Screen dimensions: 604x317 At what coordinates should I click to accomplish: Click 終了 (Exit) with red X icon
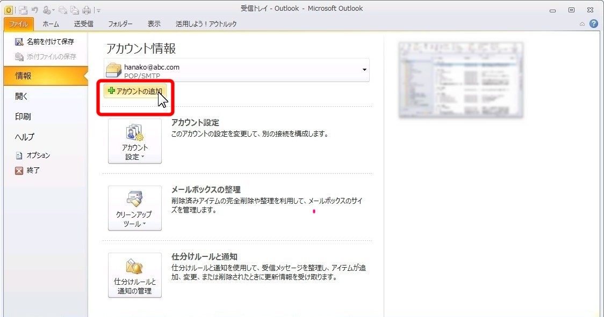coord(33,171)
